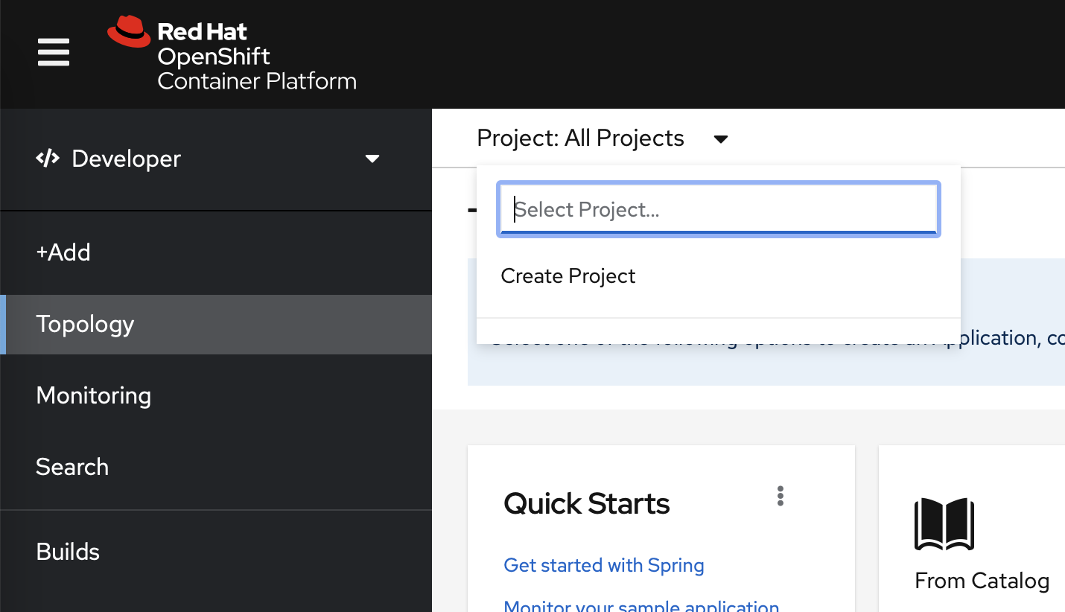Click the Project dropdown caret arrow
The height and width of the screenshot is (612, 1065).
[720, 139]
